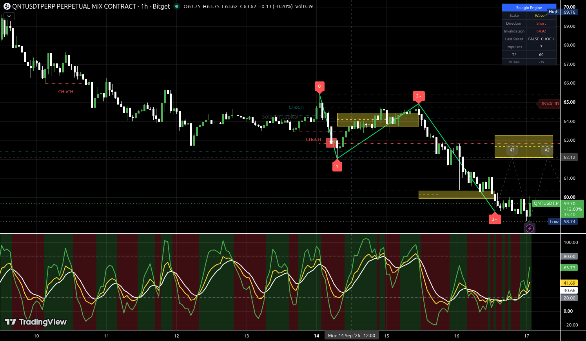Click the oscillator value 63.73 label
Viewport: 586px width, 341px height.
570,268
